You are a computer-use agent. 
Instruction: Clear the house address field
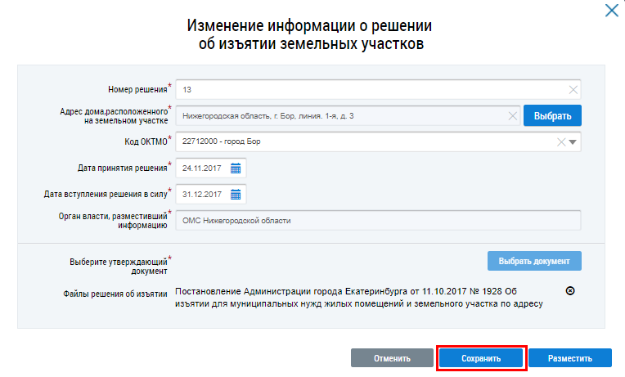coord(513,116)
